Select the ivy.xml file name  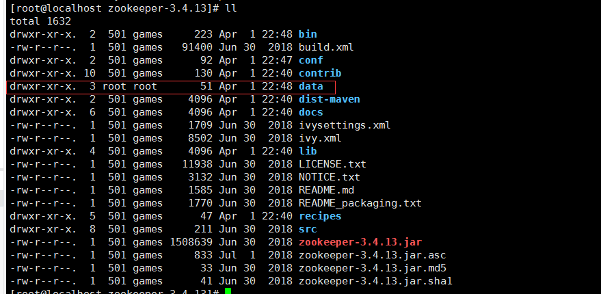(320, 138)
